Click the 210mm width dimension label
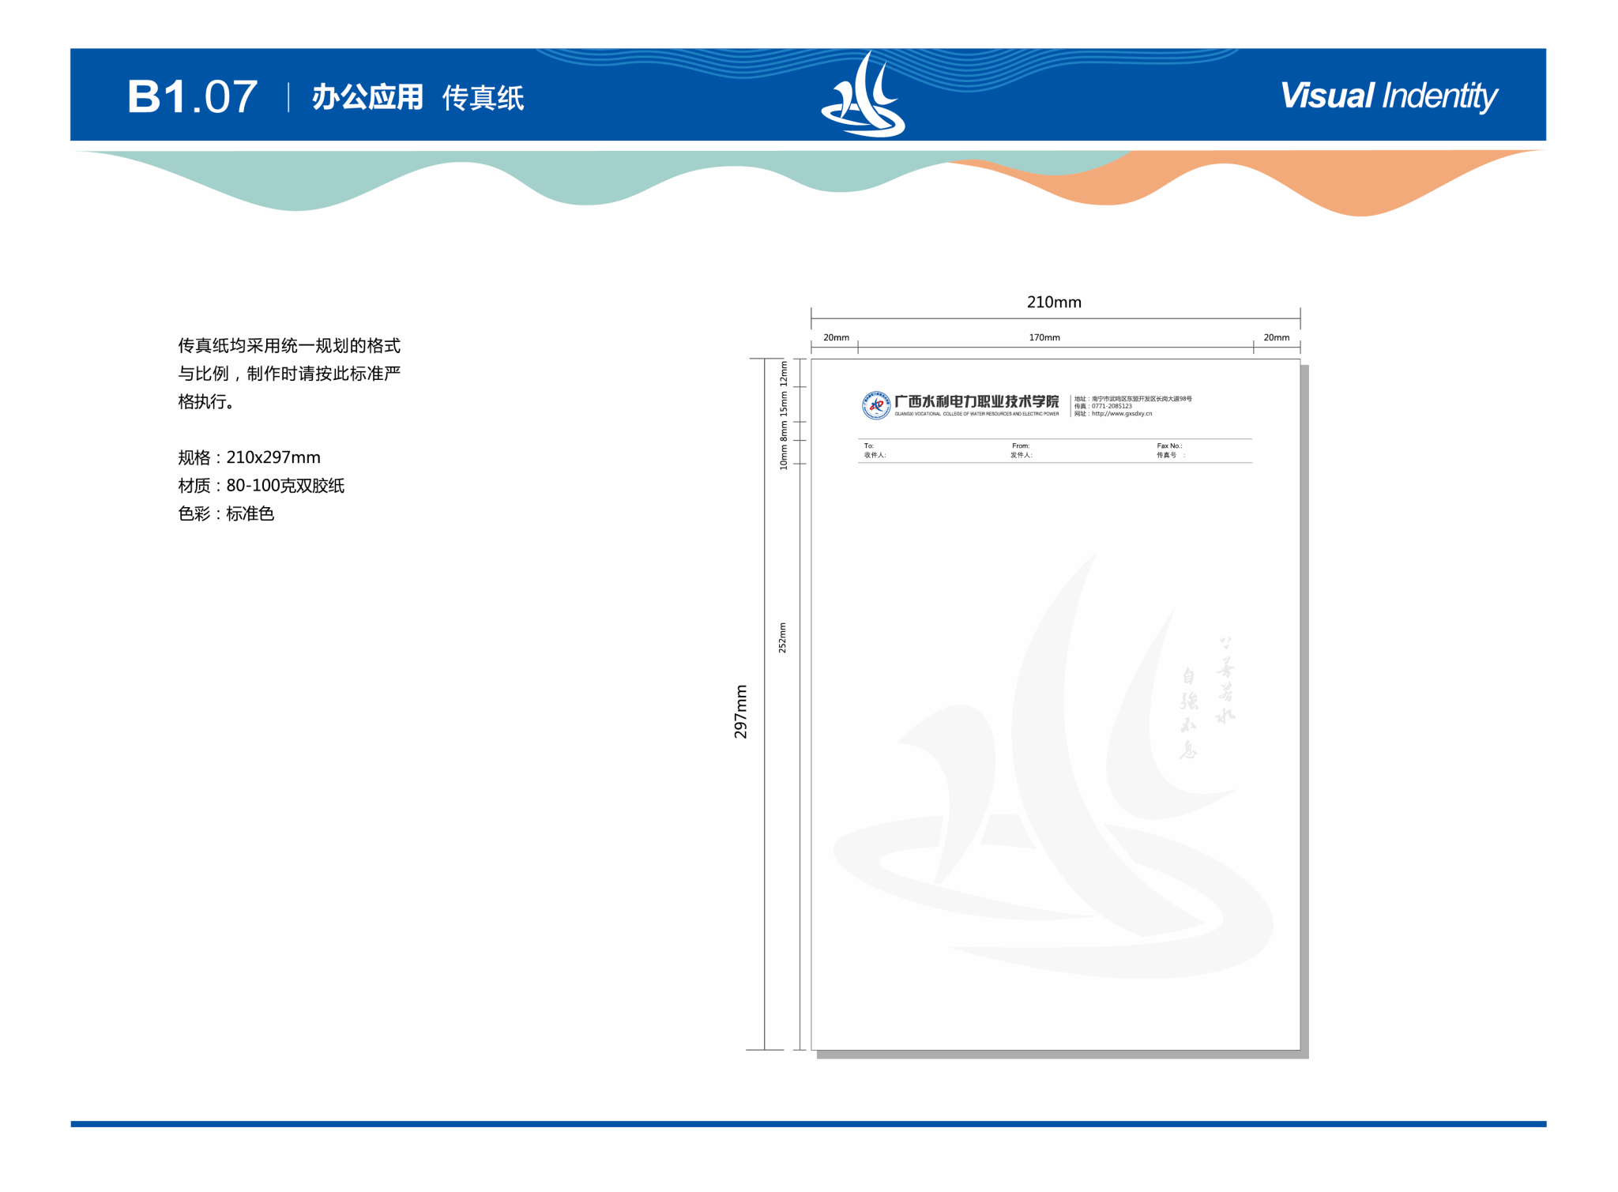 click(1054, 302)
